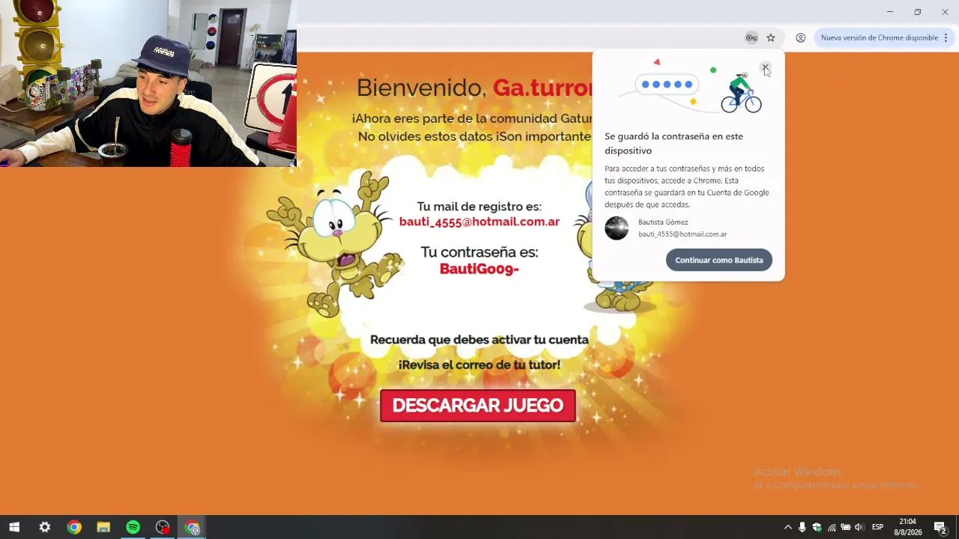Switch to the active Chrome profile window in taskbar
The width and height of the screenshot is (959, 539).
click(193, 527)
